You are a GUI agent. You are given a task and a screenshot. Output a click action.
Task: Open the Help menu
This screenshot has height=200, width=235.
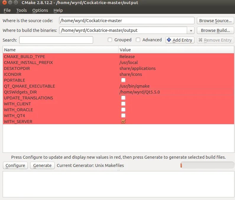[58, 10]
